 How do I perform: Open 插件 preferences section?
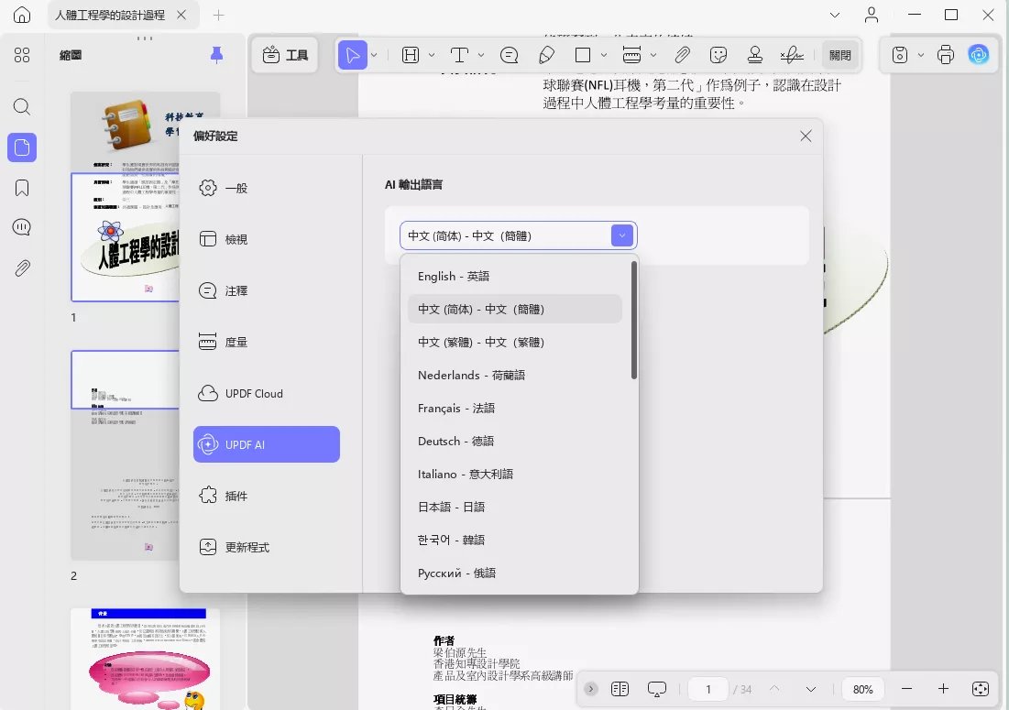tap(267, 496)
